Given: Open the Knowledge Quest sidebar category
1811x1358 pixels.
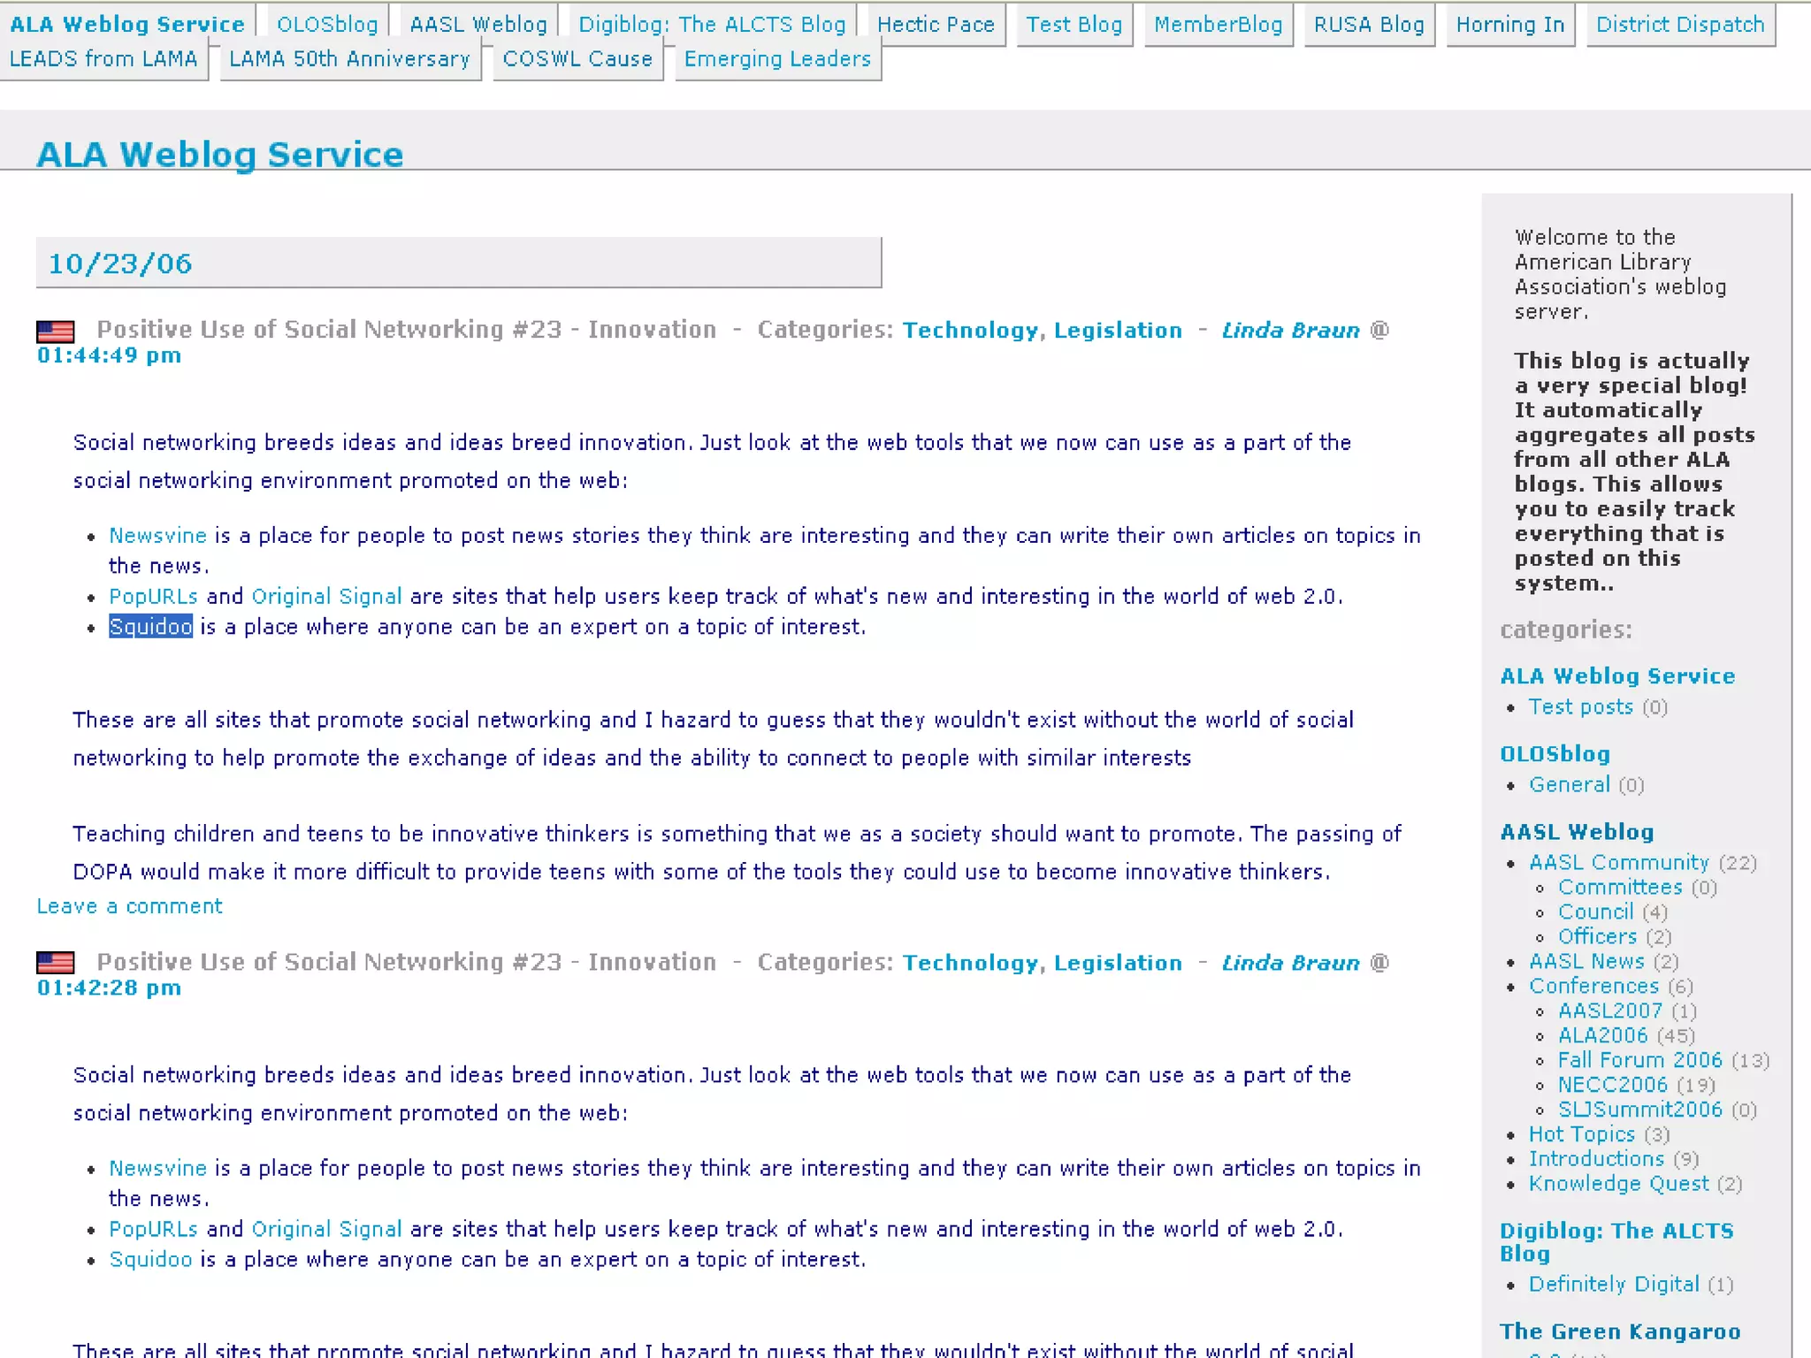Looking at the screenshot, I should tap(1618, 1184).
